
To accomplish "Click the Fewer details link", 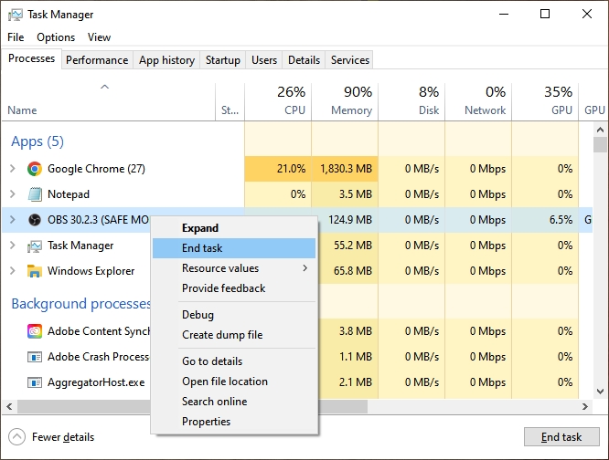I will pos(63,437).
